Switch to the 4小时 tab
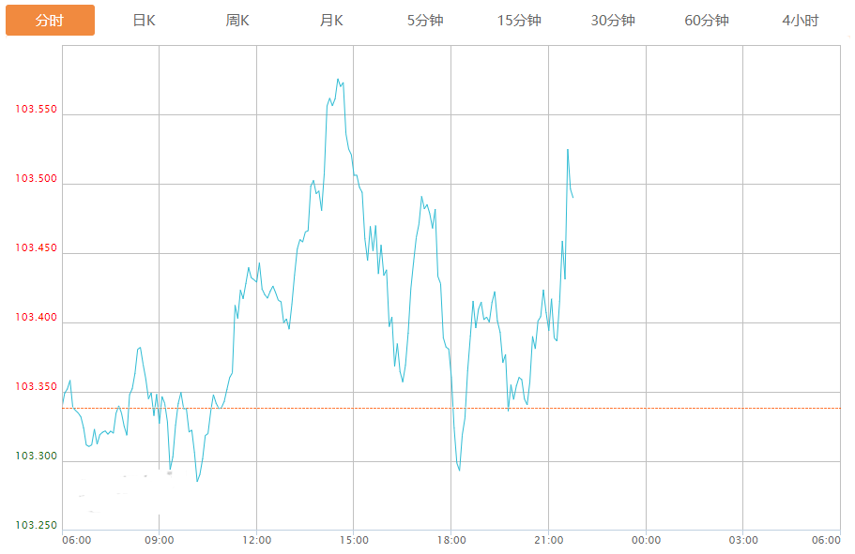Screen dimensions: 855x554 point(801,21)
